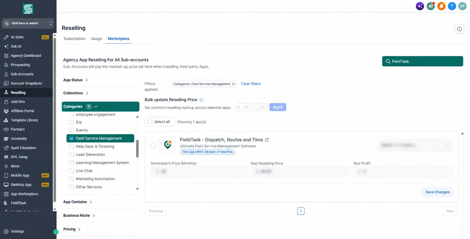
Task: Open the Mobile App icon
Action: (6, 175)
